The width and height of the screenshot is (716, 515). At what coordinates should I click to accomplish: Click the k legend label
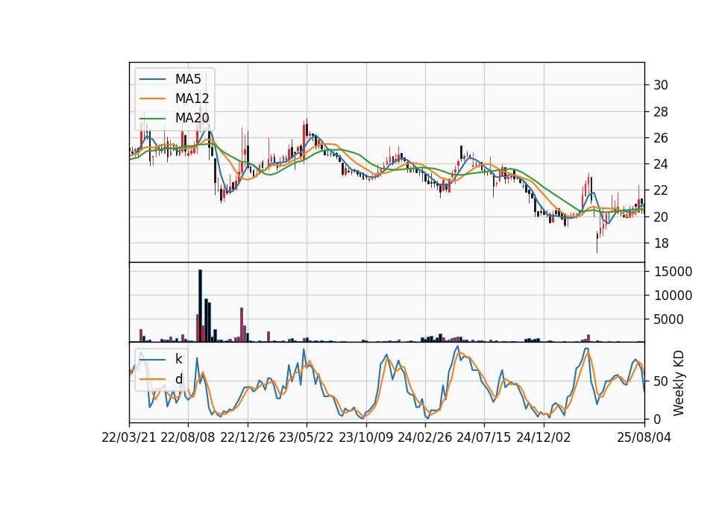(178, 359)
